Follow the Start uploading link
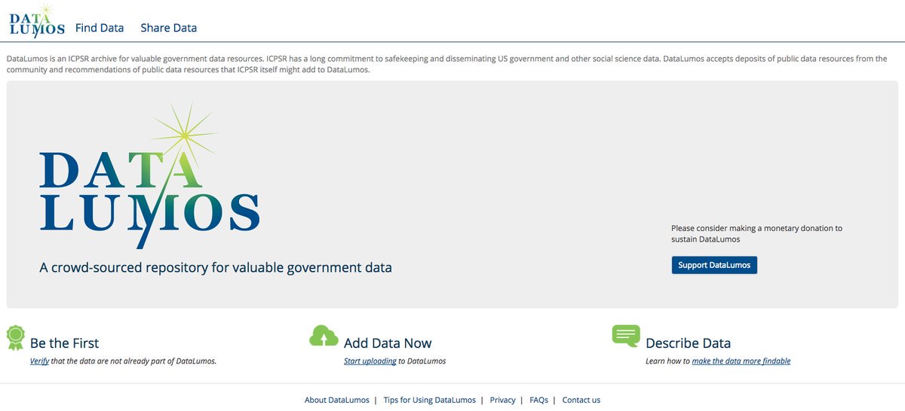The image size is (905, 411). click(x=370, y=361)
